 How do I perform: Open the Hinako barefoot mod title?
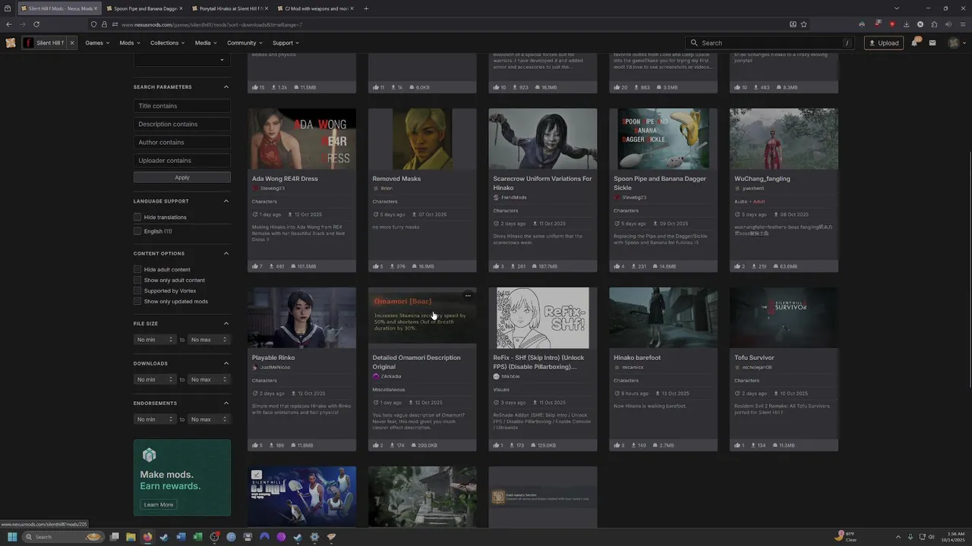pos(637,357)
